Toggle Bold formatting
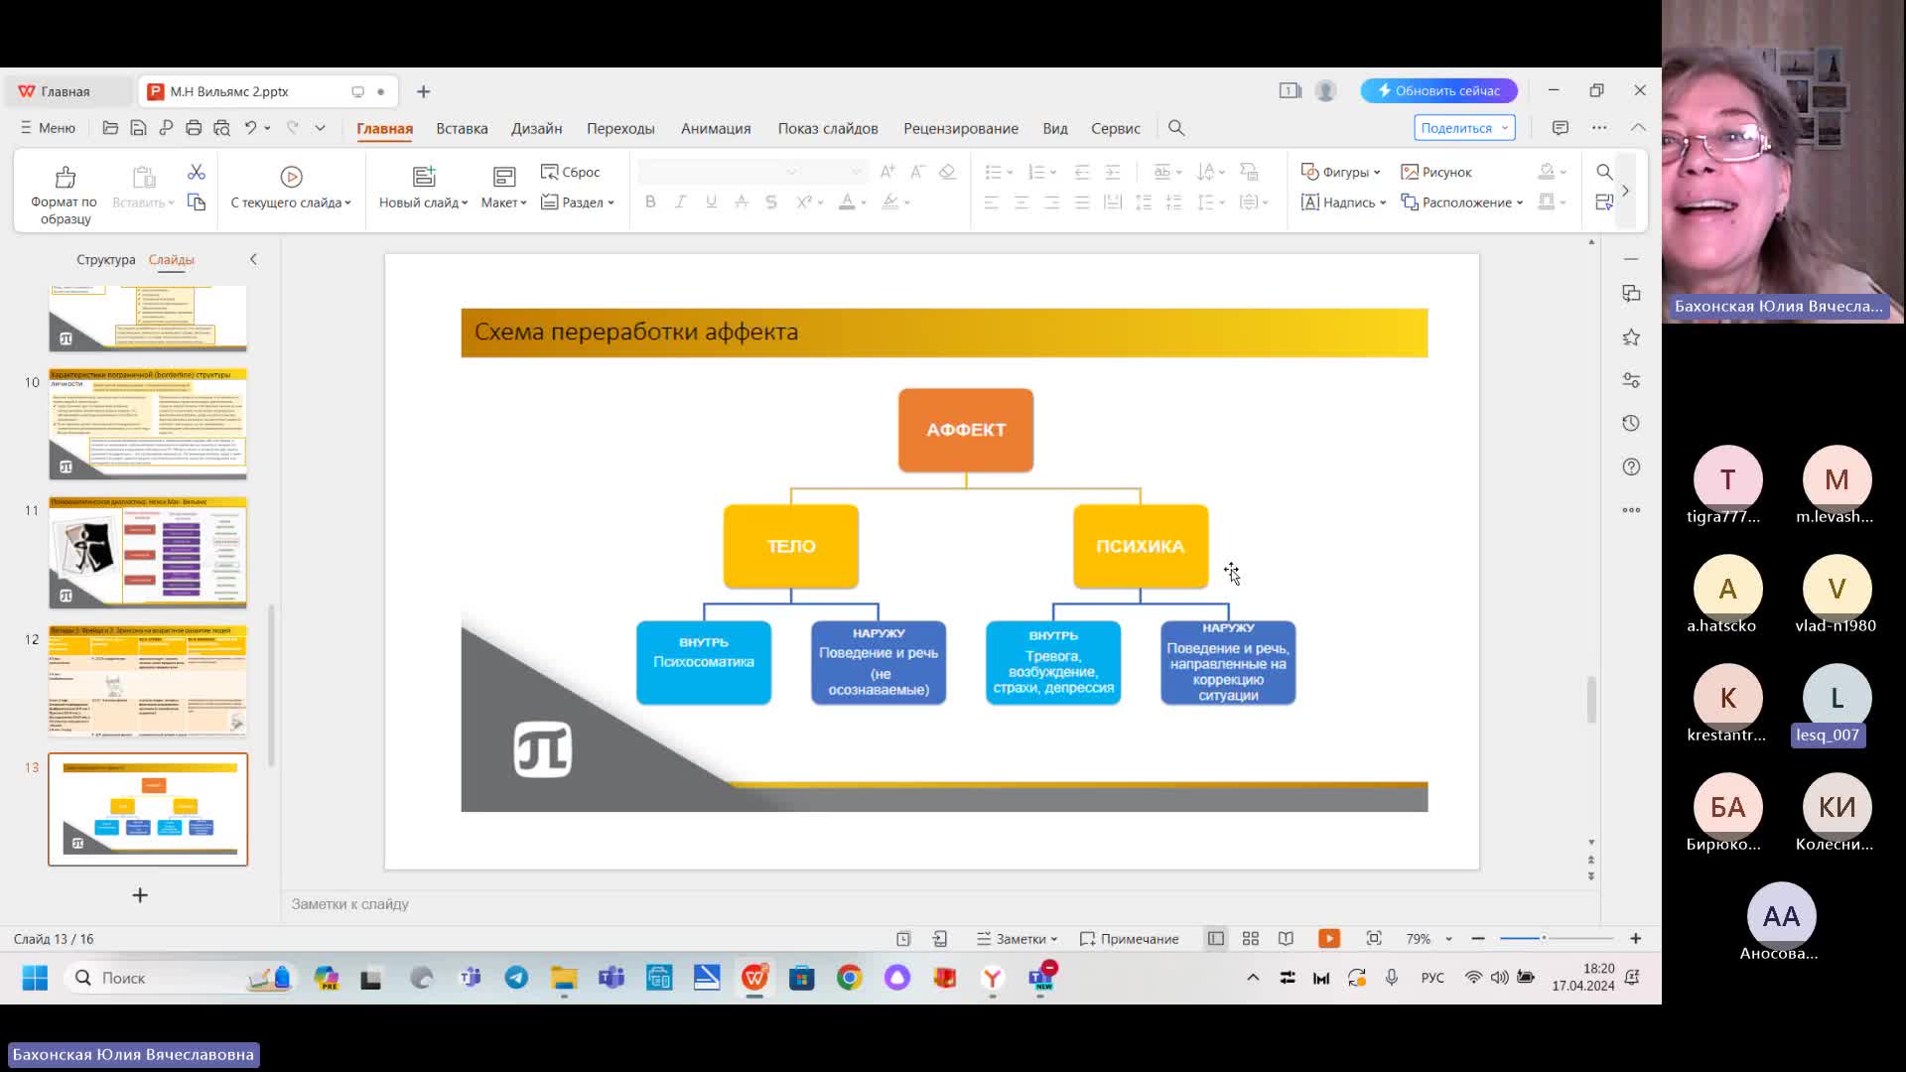The width and height of the screenshot is (1906, 1072). 650,201
